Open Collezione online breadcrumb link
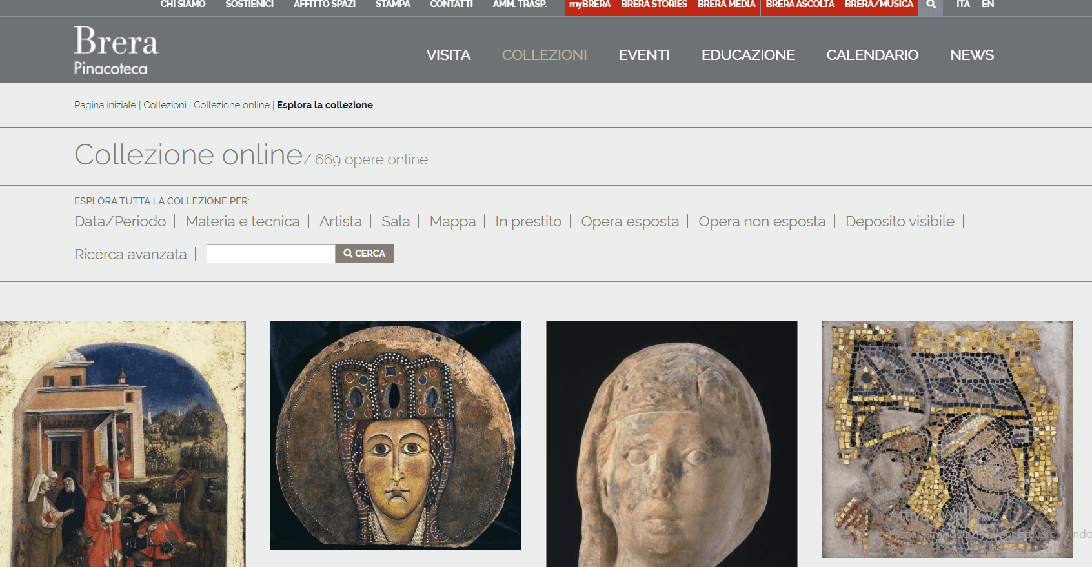This screenshot has height=567, width=1092. (x=232, y=105)
